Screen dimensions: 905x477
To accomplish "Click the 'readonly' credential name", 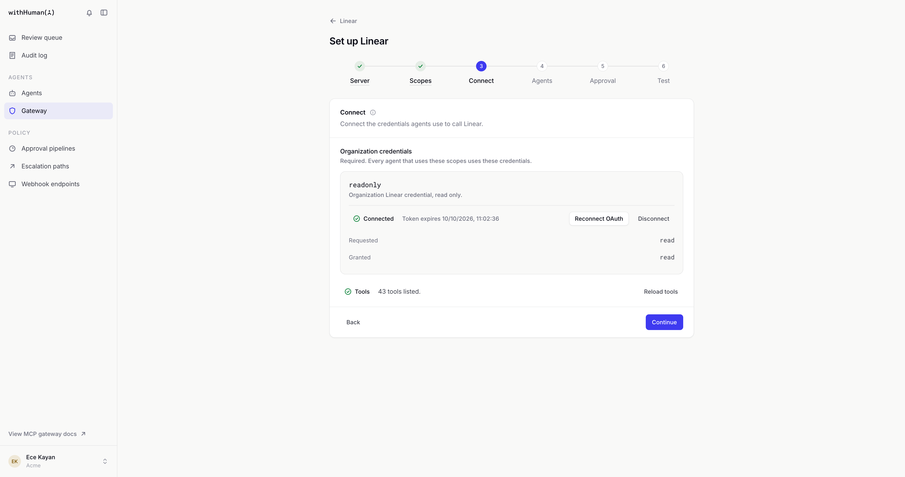I will [365, 185].
